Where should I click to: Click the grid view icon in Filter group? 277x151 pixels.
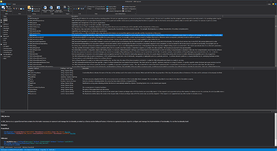(23, 9)
